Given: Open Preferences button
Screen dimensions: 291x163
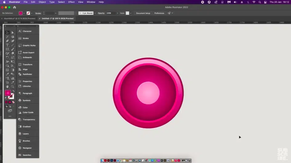Looking at the screenshot, I should pyautogui.click(x=159, y=13).
